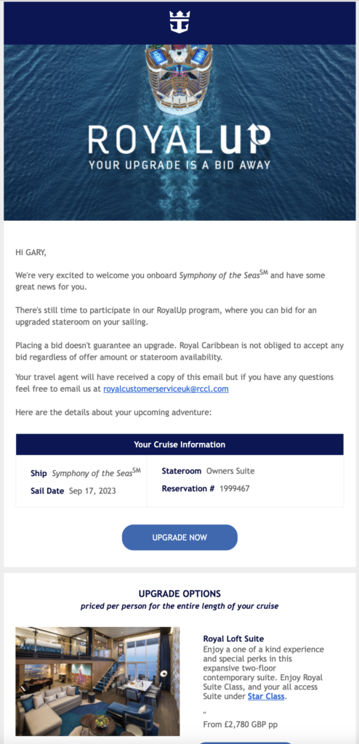Open the Star Class link
Screen dimensions: 359x744
coord(266,697)
